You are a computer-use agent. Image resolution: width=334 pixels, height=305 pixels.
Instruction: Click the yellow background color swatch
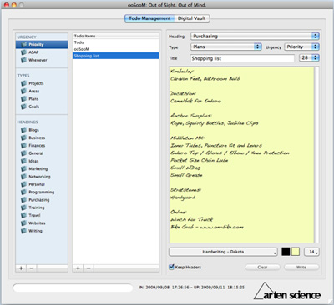[x=296, y=252]
